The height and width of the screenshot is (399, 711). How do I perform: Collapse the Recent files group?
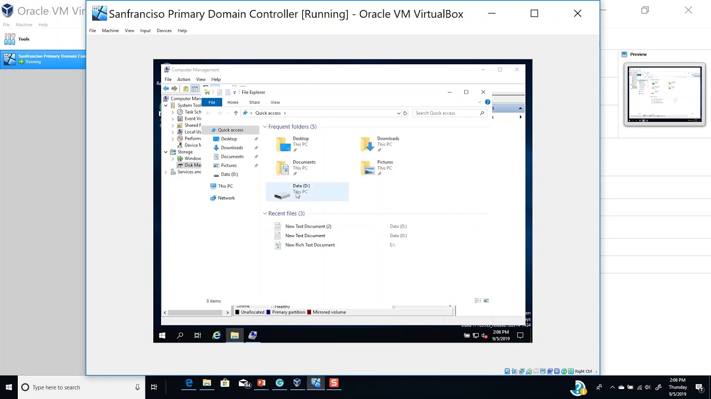265,213
